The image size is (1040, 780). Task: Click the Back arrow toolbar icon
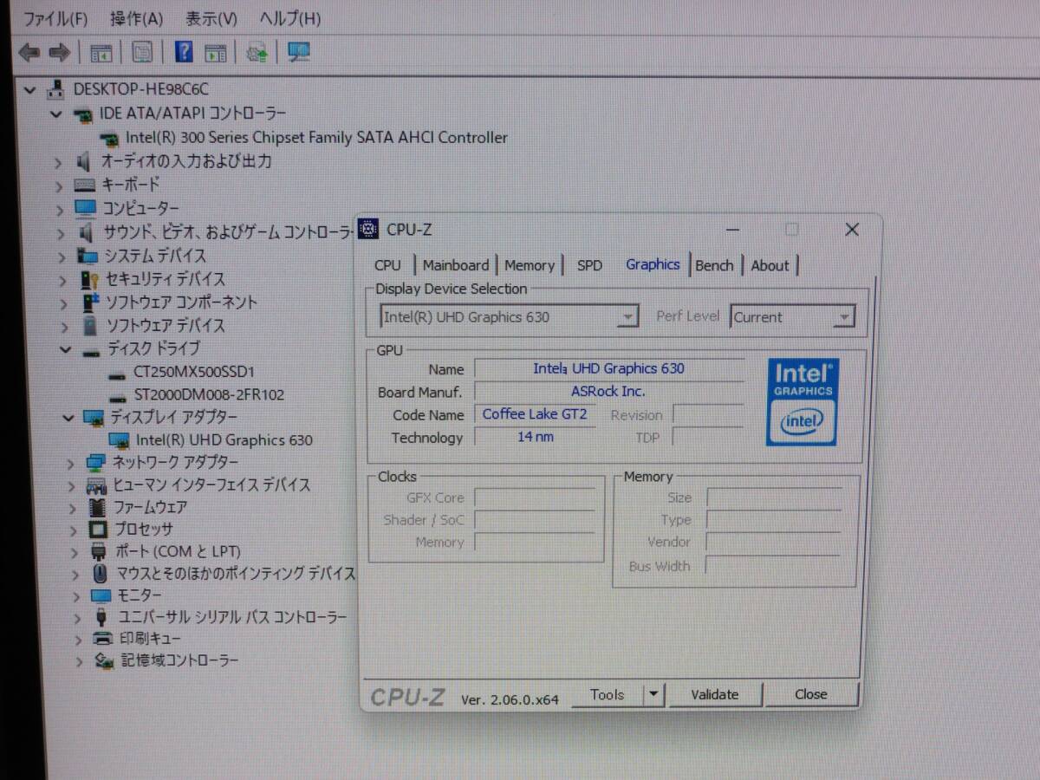click(x=29, y=53)
